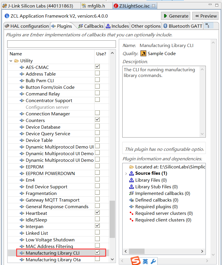Viewport: 222px width, 265px height.
Task: Switch to the Callbacks tab
Action: pyautogui.click(x=91, y=26)
